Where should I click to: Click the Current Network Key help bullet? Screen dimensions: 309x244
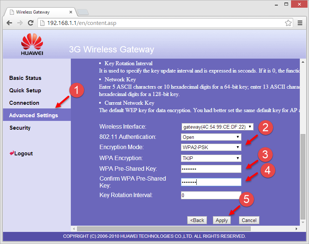[130, 103]
